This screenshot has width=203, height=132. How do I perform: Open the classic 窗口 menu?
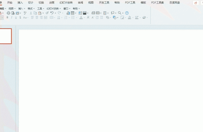67,9
